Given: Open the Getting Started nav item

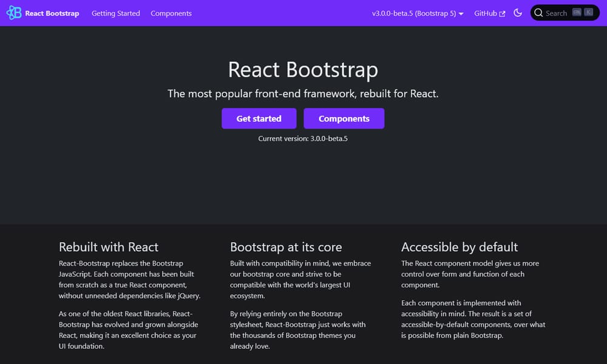Looking at the screenshot, I should [x=116, y=13].
